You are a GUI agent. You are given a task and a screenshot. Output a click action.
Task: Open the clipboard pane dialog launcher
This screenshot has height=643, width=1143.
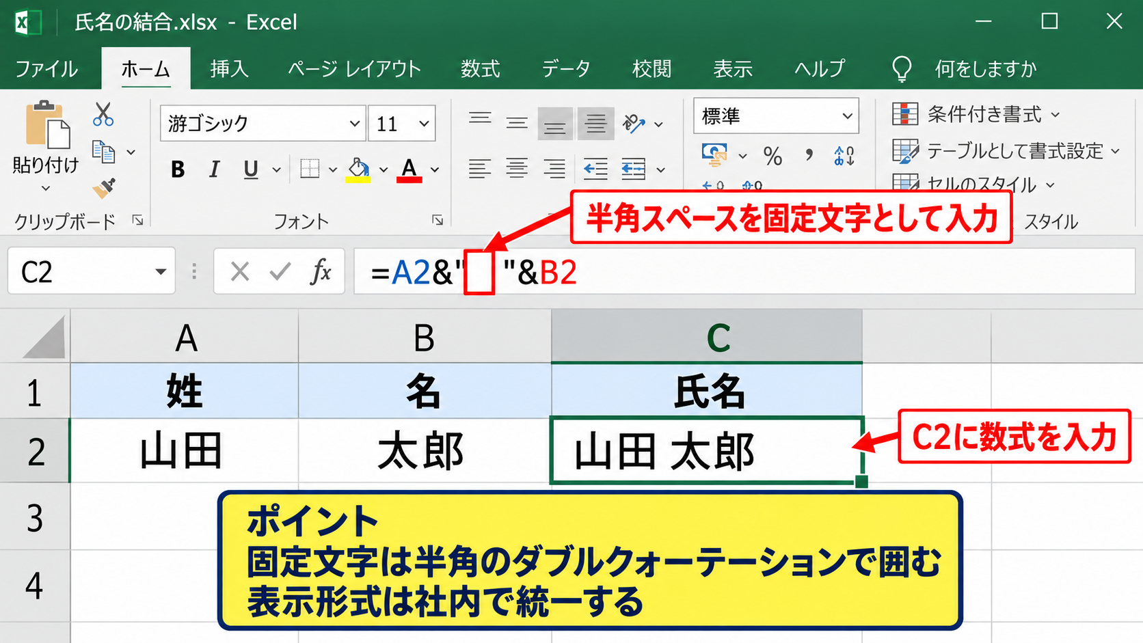point(138,220)
